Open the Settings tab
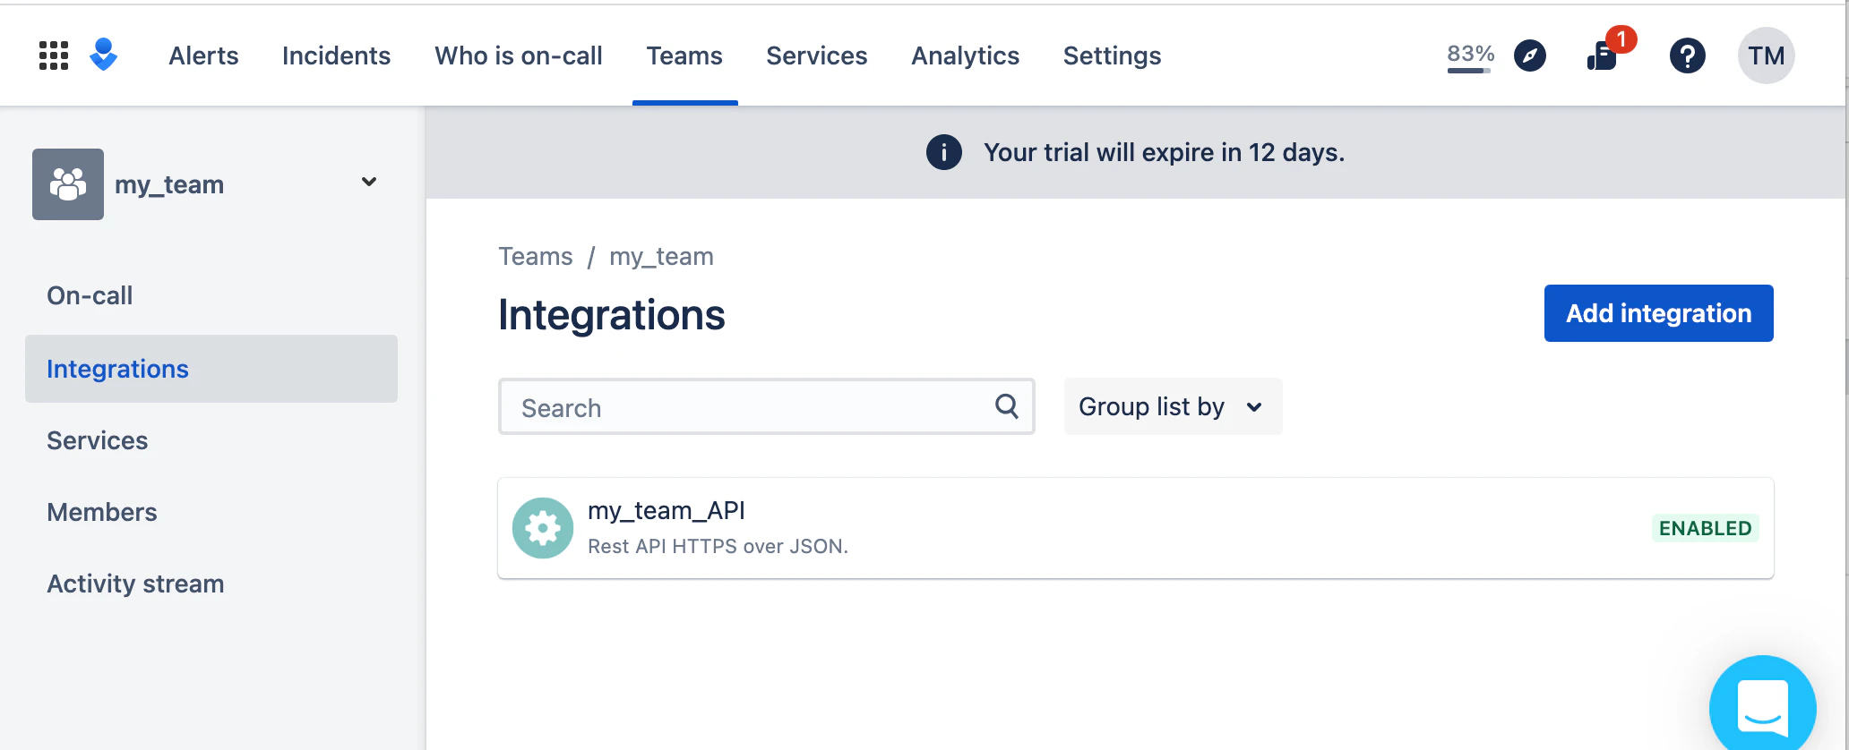 1112,55
